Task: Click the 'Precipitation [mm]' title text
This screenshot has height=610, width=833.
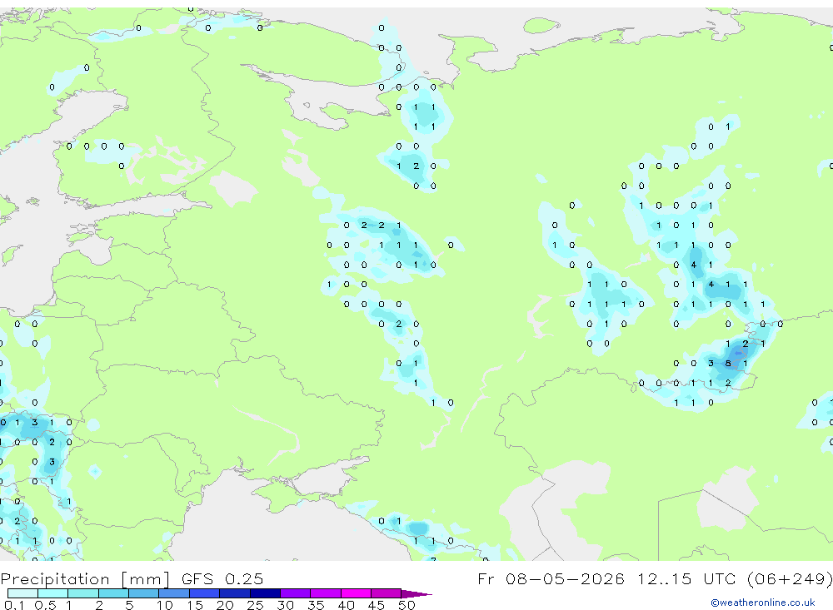Action: (x=85, y=579)
